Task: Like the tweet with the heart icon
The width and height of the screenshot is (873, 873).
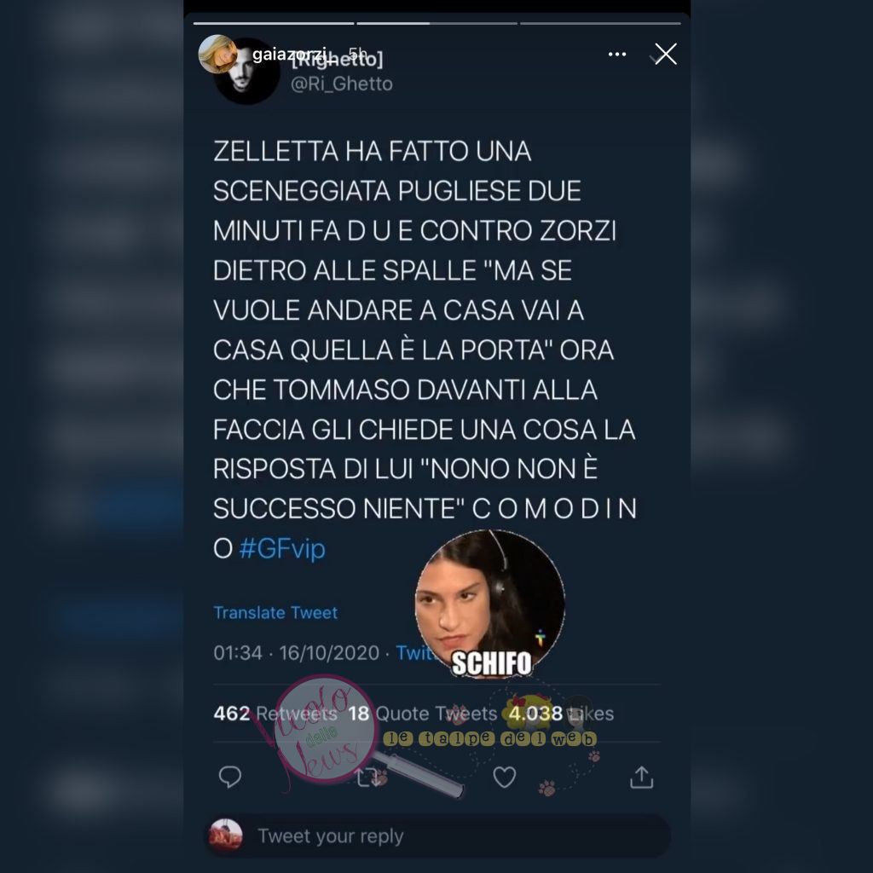Action: (x=505, y=777)
